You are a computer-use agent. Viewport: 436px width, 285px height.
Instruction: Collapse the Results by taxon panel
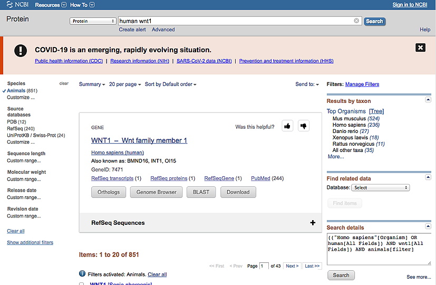tap(428, 100)
